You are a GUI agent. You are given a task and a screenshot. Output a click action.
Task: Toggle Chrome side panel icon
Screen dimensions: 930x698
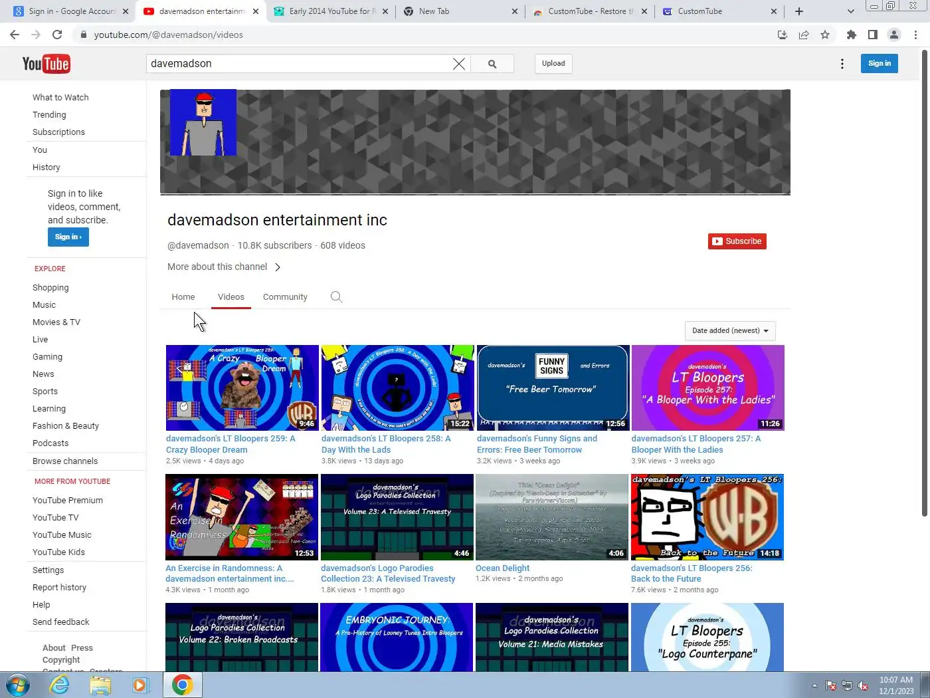[873, 35]
